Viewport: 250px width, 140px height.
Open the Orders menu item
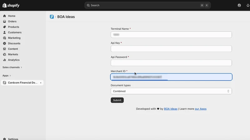[12, 21]
